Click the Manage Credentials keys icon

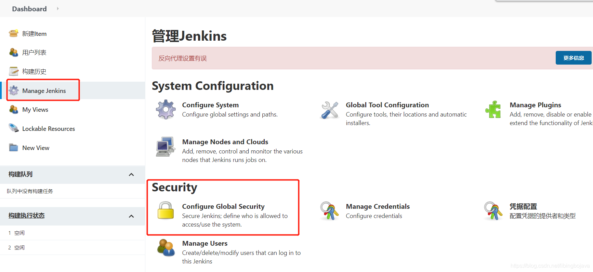329,210
